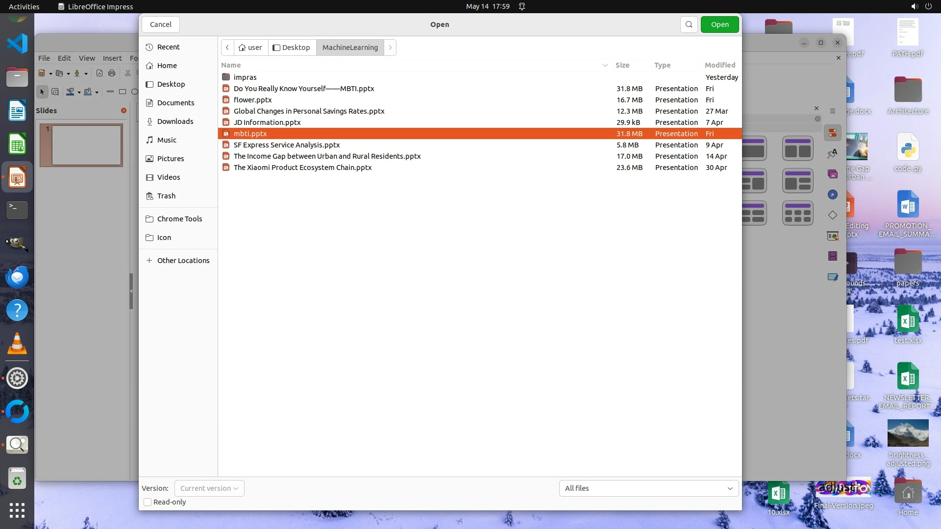This screenshot has height=529, width=941.
Task: Click Other Locations in sidebar
Action: tap(183, 261)
